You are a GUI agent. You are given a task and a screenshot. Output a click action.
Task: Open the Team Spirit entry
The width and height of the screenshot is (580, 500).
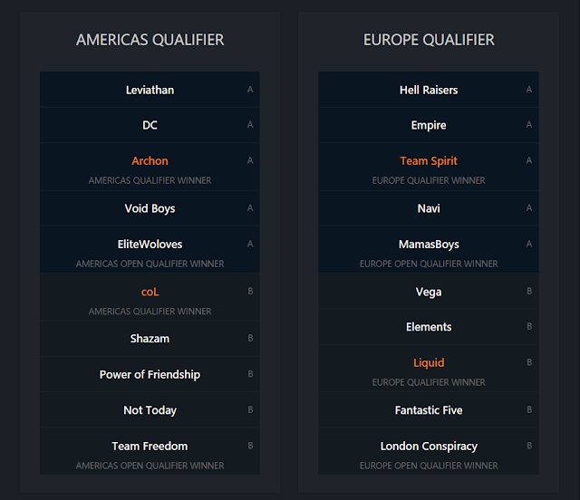[x=429, y=161]
